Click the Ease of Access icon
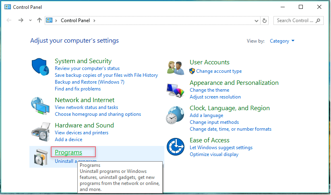Viewport: 331px width, 195px height. tap(176, 147)
